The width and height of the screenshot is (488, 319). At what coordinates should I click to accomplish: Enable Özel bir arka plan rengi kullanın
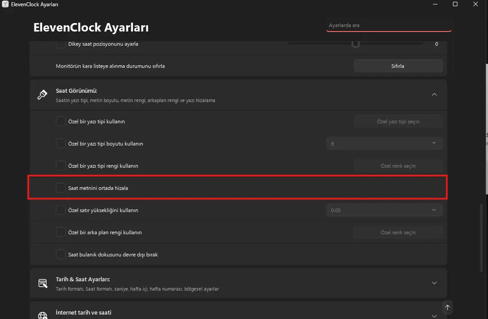coord(60,232)
